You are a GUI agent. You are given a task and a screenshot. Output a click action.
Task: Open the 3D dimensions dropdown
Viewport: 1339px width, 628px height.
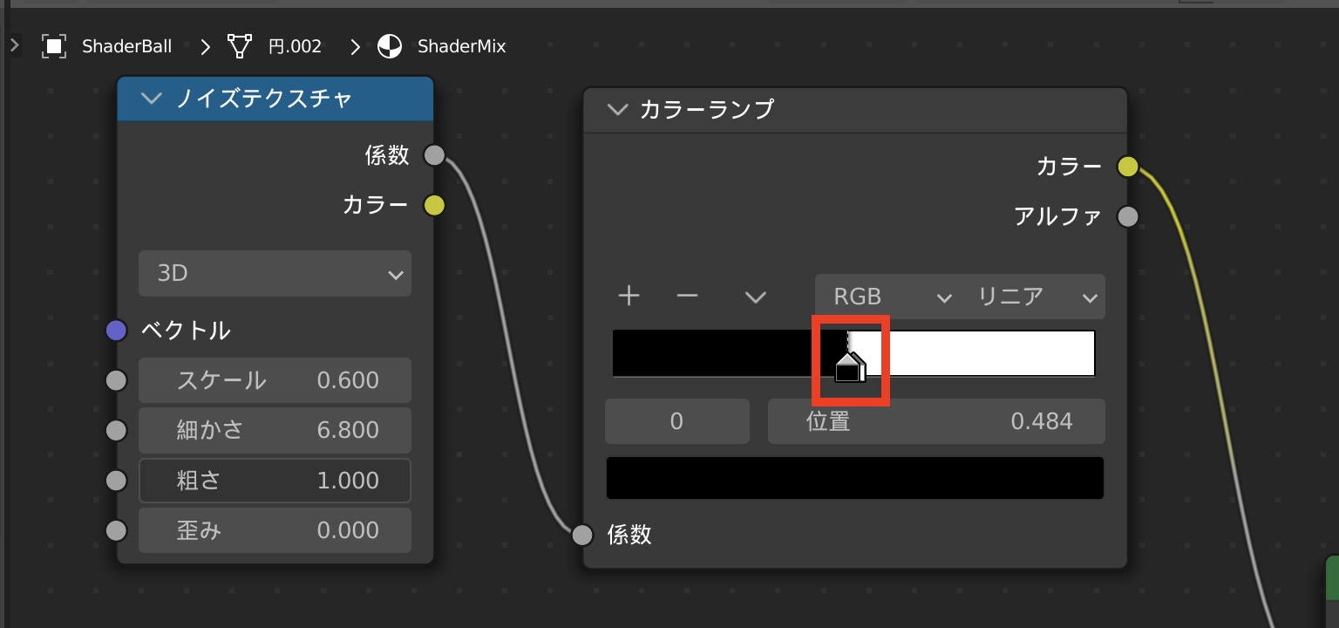(275, 274)
